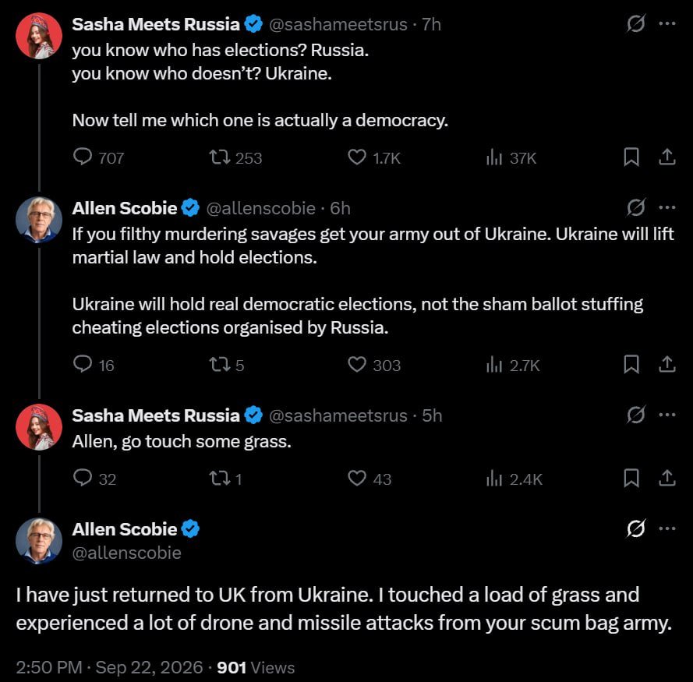Open the 2:50 PM Sep 22, 2026 timestamp
The height and width of the screenshot is (682, 693).
(x=109, y=667)
